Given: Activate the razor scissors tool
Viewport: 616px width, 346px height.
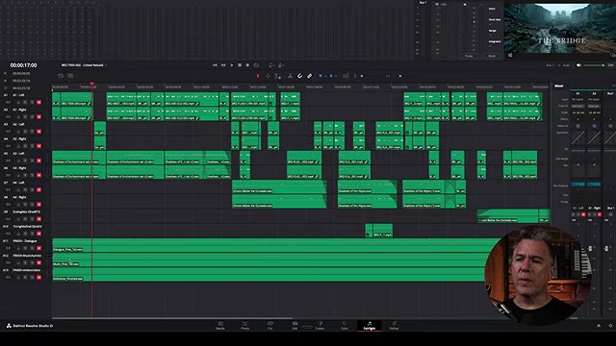Looking at the screenshot, I should click(x=290, y=76).
